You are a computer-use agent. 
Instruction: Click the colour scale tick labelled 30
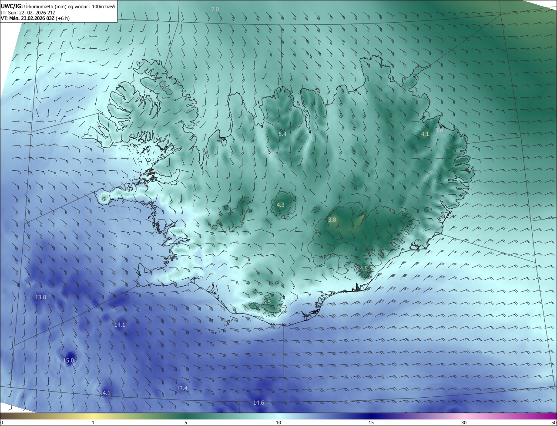tap(464, 423)
